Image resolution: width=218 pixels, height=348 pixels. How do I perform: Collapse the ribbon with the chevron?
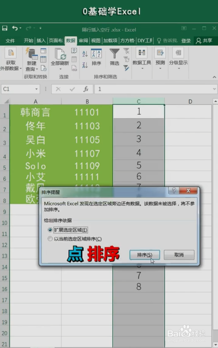[214, 77]
